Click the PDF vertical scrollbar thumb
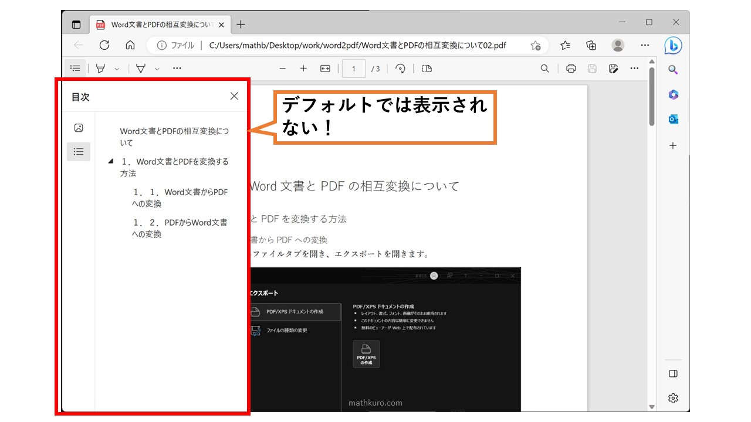The height and width of the screenshot is (422, 751). [x=651, y=96]
